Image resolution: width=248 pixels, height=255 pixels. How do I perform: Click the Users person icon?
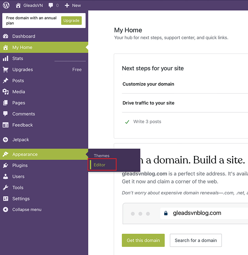pyautogui.click(x=5, y=176)
